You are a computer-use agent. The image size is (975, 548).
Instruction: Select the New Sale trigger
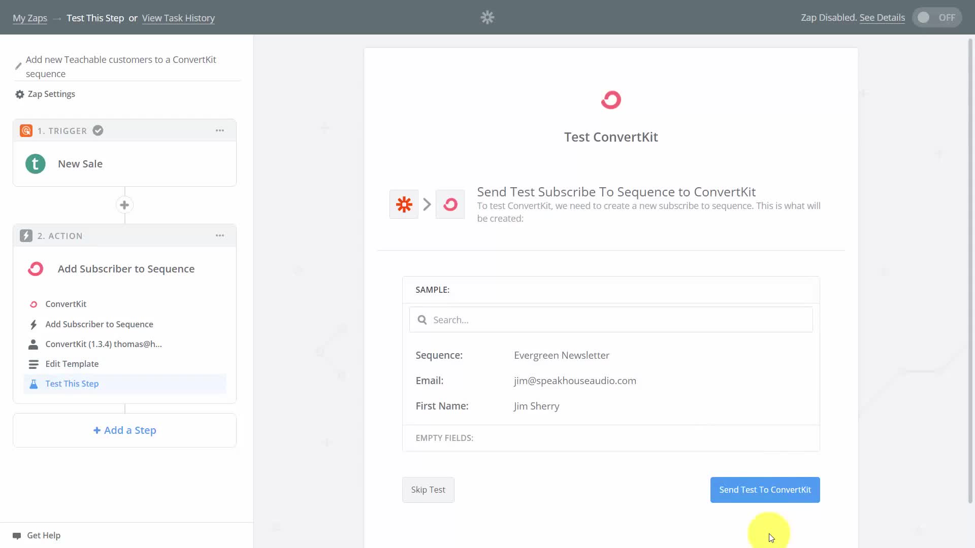click(x=80, y=164)
